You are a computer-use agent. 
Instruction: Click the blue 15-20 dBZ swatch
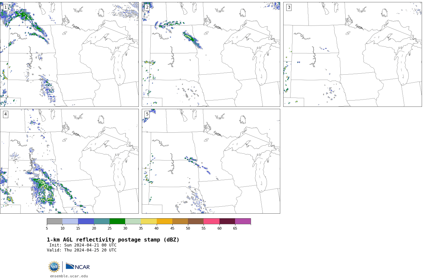pyautogui.click(x=86, y=221)
